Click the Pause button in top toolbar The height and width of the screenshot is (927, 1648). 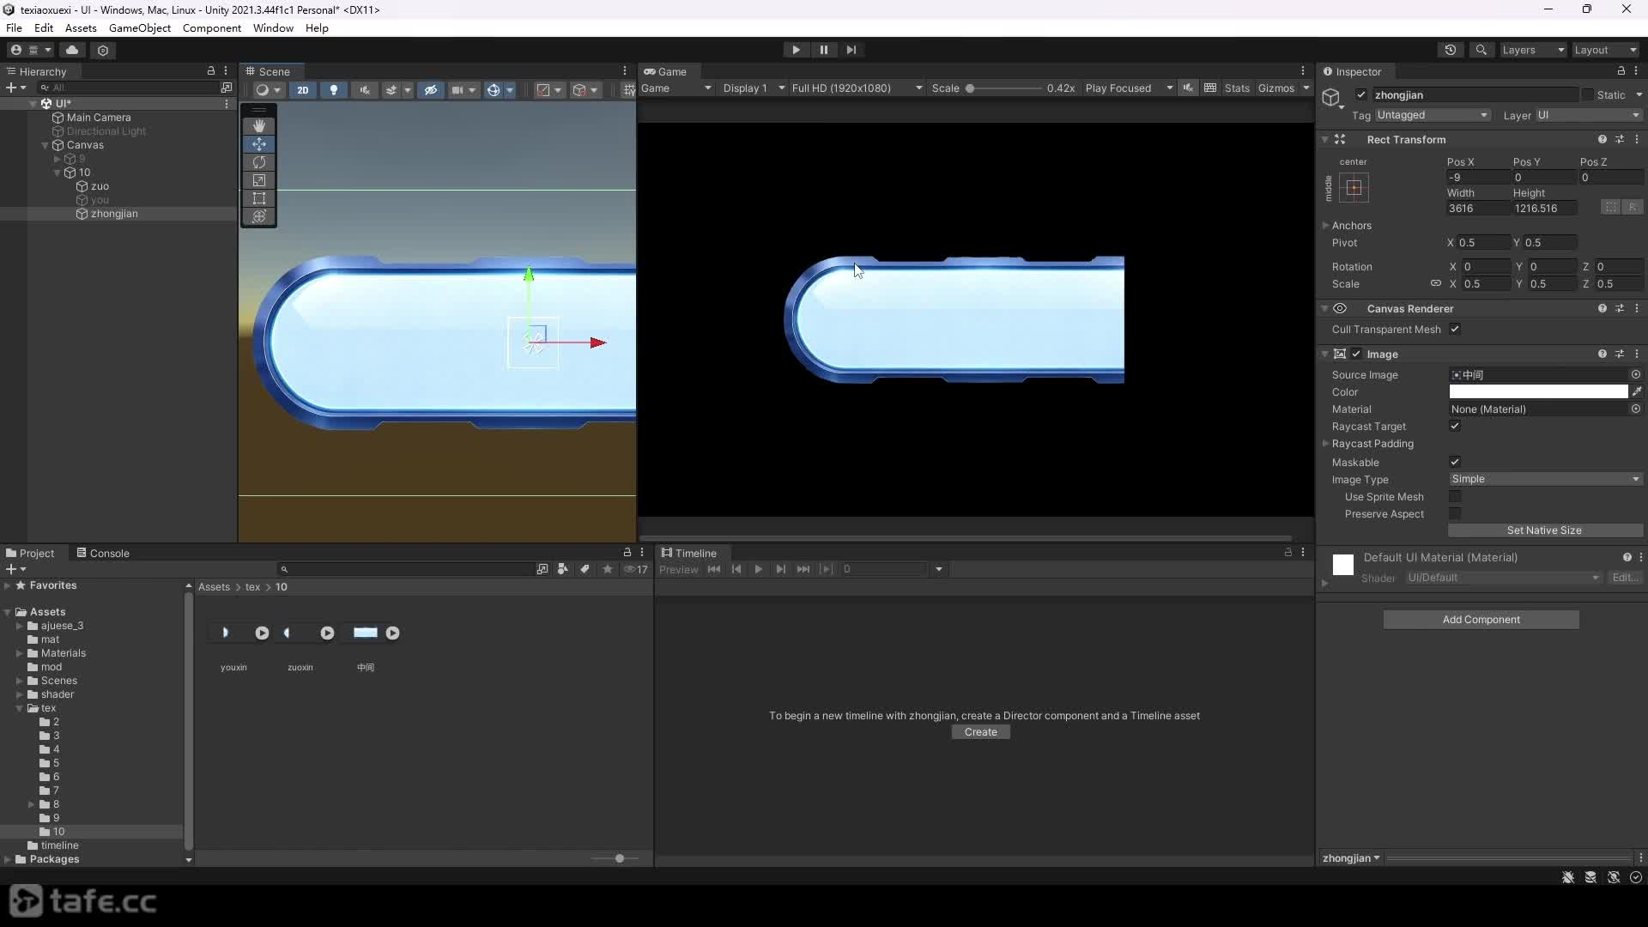(823, 50)
